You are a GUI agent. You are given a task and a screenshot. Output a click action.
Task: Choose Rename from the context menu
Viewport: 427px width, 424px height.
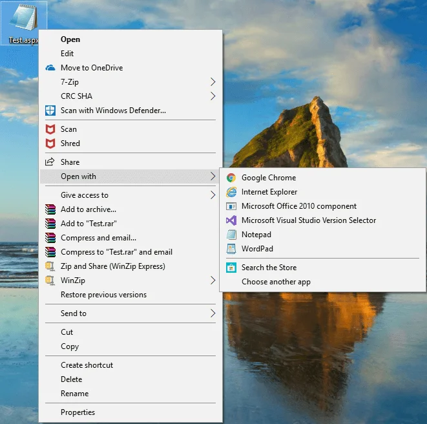pos(130,393)
